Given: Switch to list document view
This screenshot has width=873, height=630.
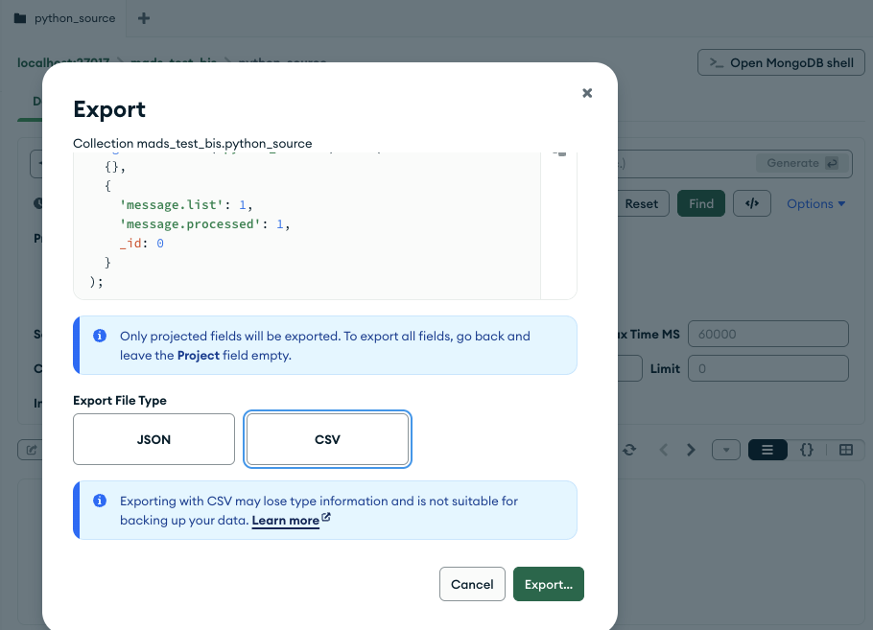Looking at the screenshot, I should coord(767,450).
